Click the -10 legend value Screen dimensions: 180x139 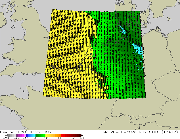pos(25,138)
